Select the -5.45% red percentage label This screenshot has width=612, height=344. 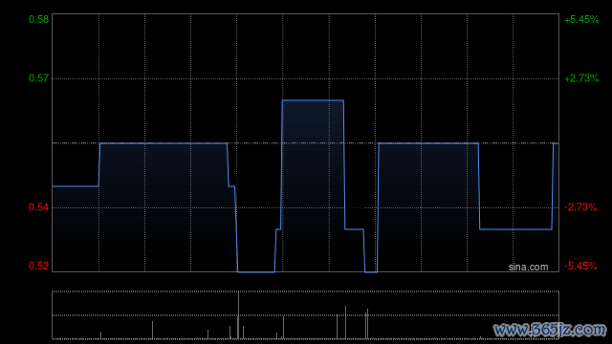tap(580, 266)
